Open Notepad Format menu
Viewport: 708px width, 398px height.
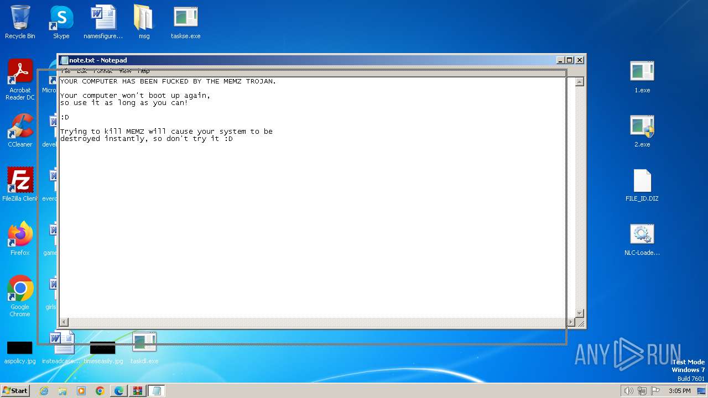103,71
